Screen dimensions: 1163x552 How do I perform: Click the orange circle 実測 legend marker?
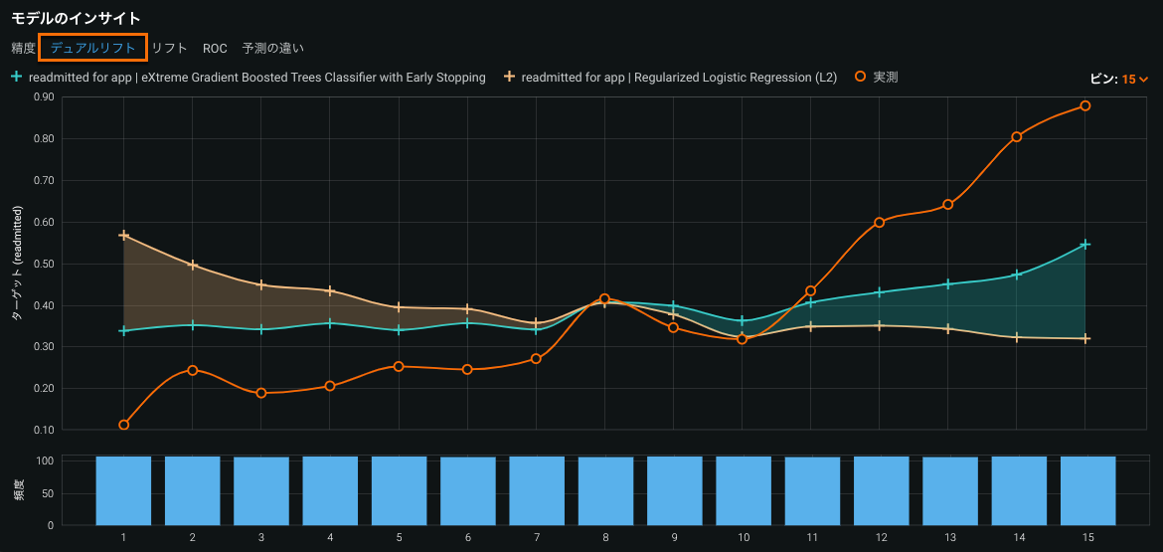pyautogui.click(x=860, y=77)
